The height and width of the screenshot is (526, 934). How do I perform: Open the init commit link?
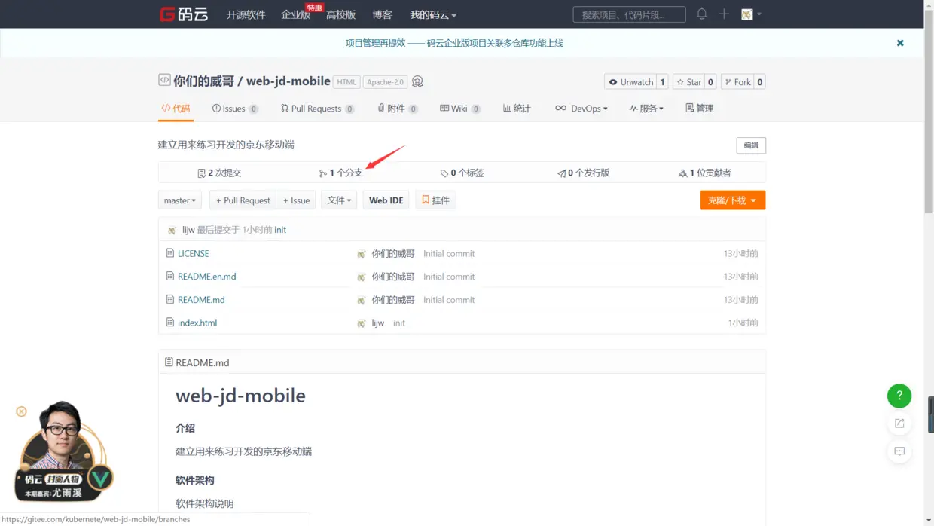click(x=280, y=230)
